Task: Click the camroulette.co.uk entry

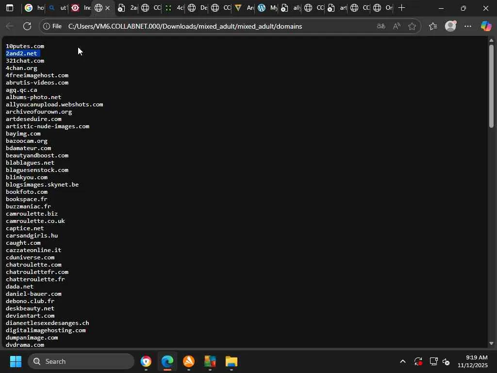Action: tap(35, 221)
